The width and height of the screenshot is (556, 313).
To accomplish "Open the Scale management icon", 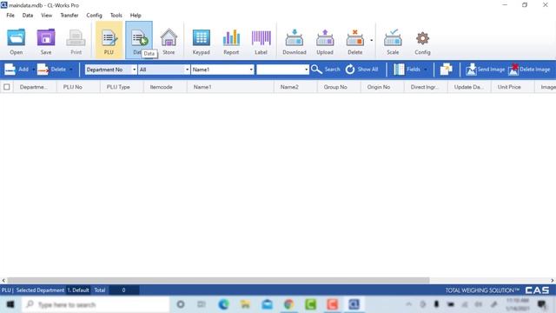I will [393, 41].
